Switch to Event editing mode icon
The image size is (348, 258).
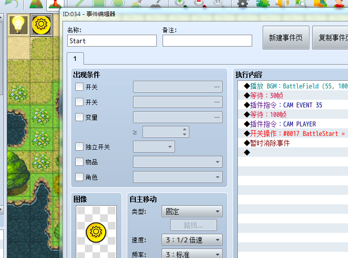coord(55,3)
